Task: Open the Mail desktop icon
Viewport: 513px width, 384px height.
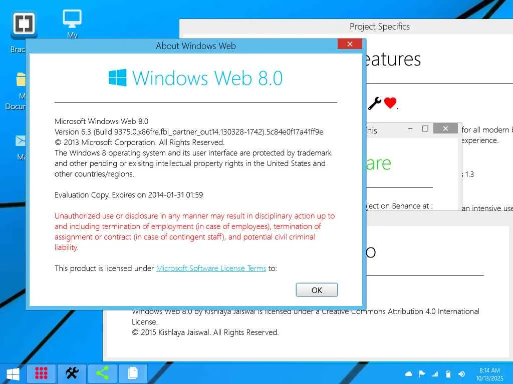Action: coord(20,147)
